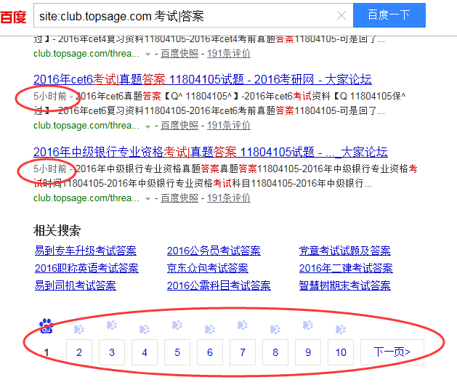Go to next page via 下一页
This screenshot has width=457, height=385.
tap(392, 352)
